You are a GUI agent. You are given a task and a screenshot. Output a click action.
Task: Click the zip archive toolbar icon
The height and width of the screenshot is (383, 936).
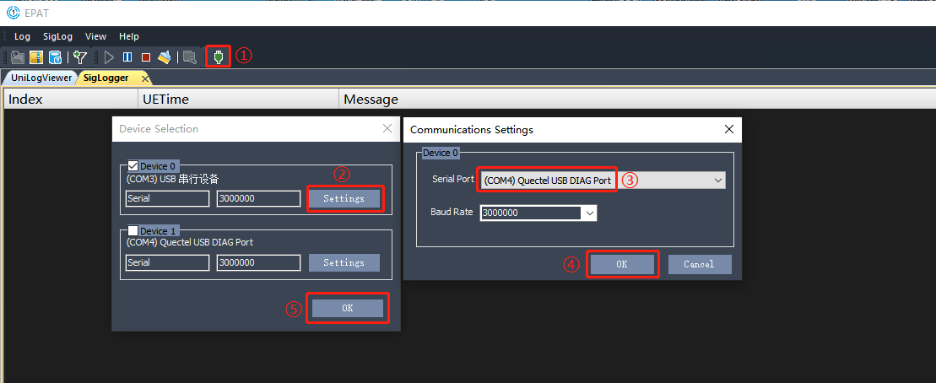point(36,57)
